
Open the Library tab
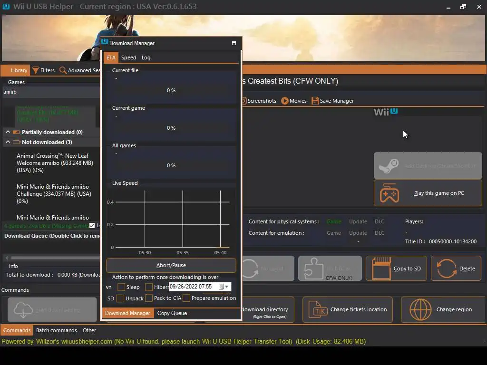click(x=16, y=70)
